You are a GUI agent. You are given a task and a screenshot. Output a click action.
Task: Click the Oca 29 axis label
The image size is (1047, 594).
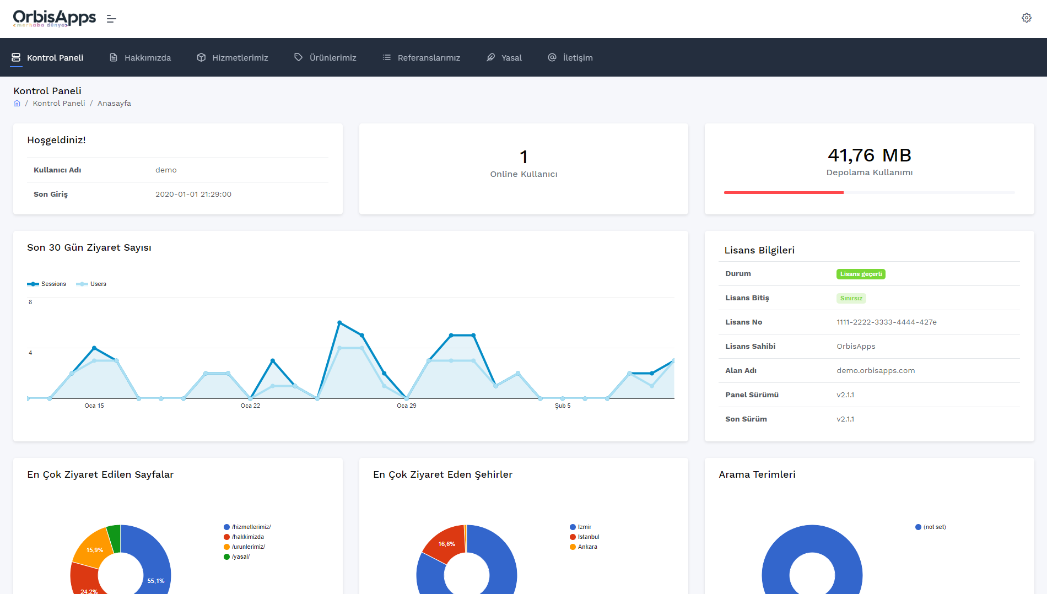407,406
